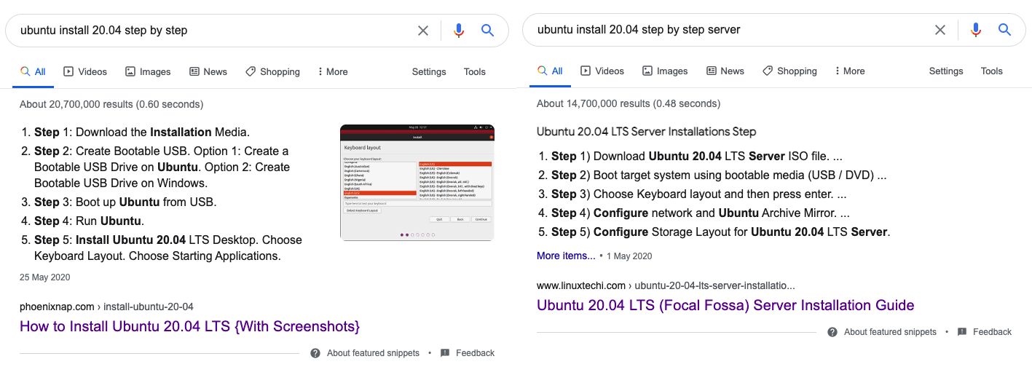The image size is (1032, 375).
Task: Click into the right search text field
Action: click(728, 30)
